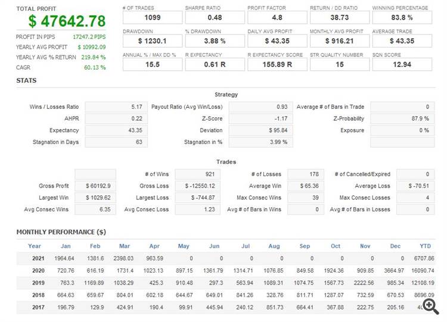447x322 pixels.
Task: Click the Z-Probability value 87.9 %
Action: pos(402,118)
